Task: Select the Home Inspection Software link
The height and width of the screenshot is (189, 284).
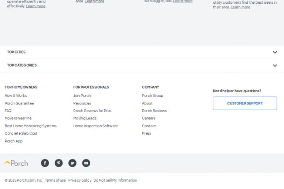Action: [x=95, y=126]
